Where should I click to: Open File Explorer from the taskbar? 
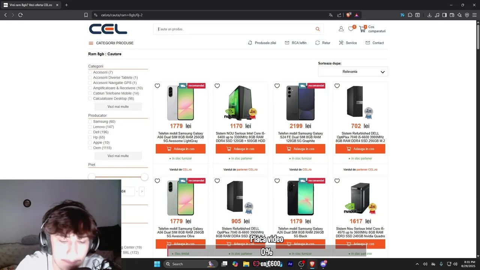point(246,264)
